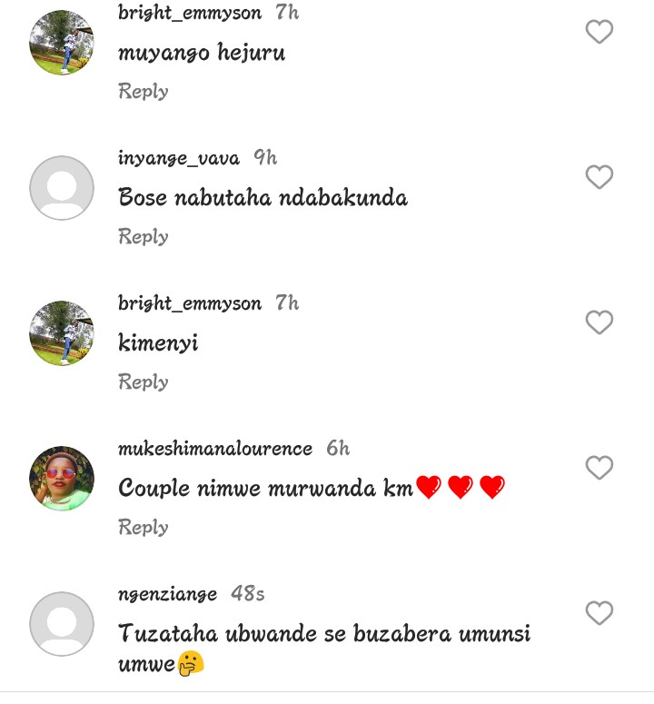Select the 'Tuzataha ubwande' comment text
Image resolution: width=654 pixels, height=704 pixels.
(x=324, y=649)
